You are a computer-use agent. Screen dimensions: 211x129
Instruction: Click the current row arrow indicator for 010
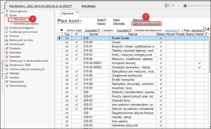[x=60, y=38]
